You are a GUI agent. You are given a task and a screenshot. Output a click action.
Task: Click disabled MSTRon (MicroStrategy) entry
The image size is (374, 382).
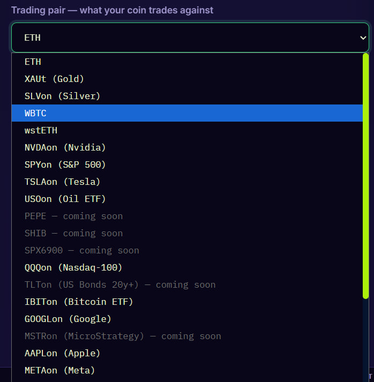tap(187, 336)
